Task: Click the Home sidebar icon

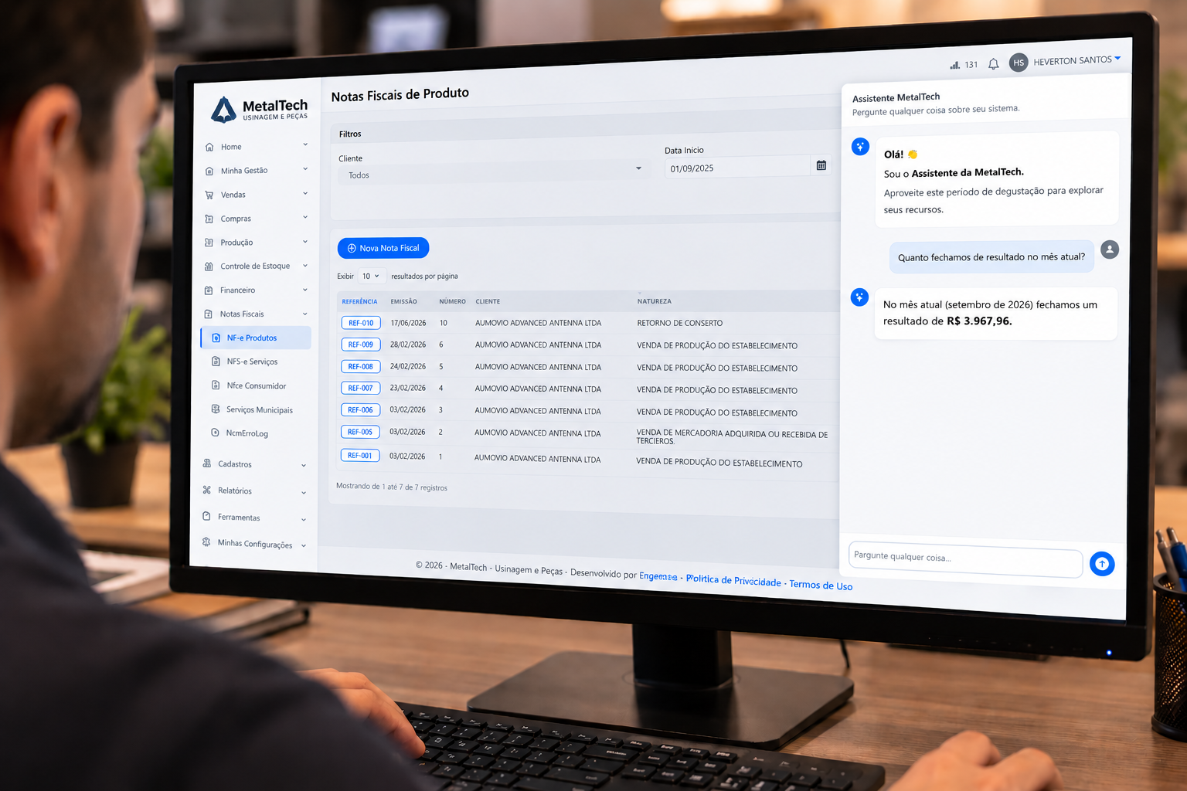Action: (209, 147)
